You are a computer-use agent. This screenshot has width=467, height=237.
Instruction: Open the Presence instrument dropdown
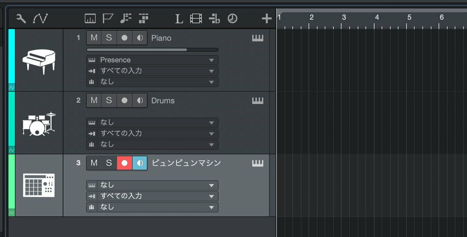[x=152, y=60]
